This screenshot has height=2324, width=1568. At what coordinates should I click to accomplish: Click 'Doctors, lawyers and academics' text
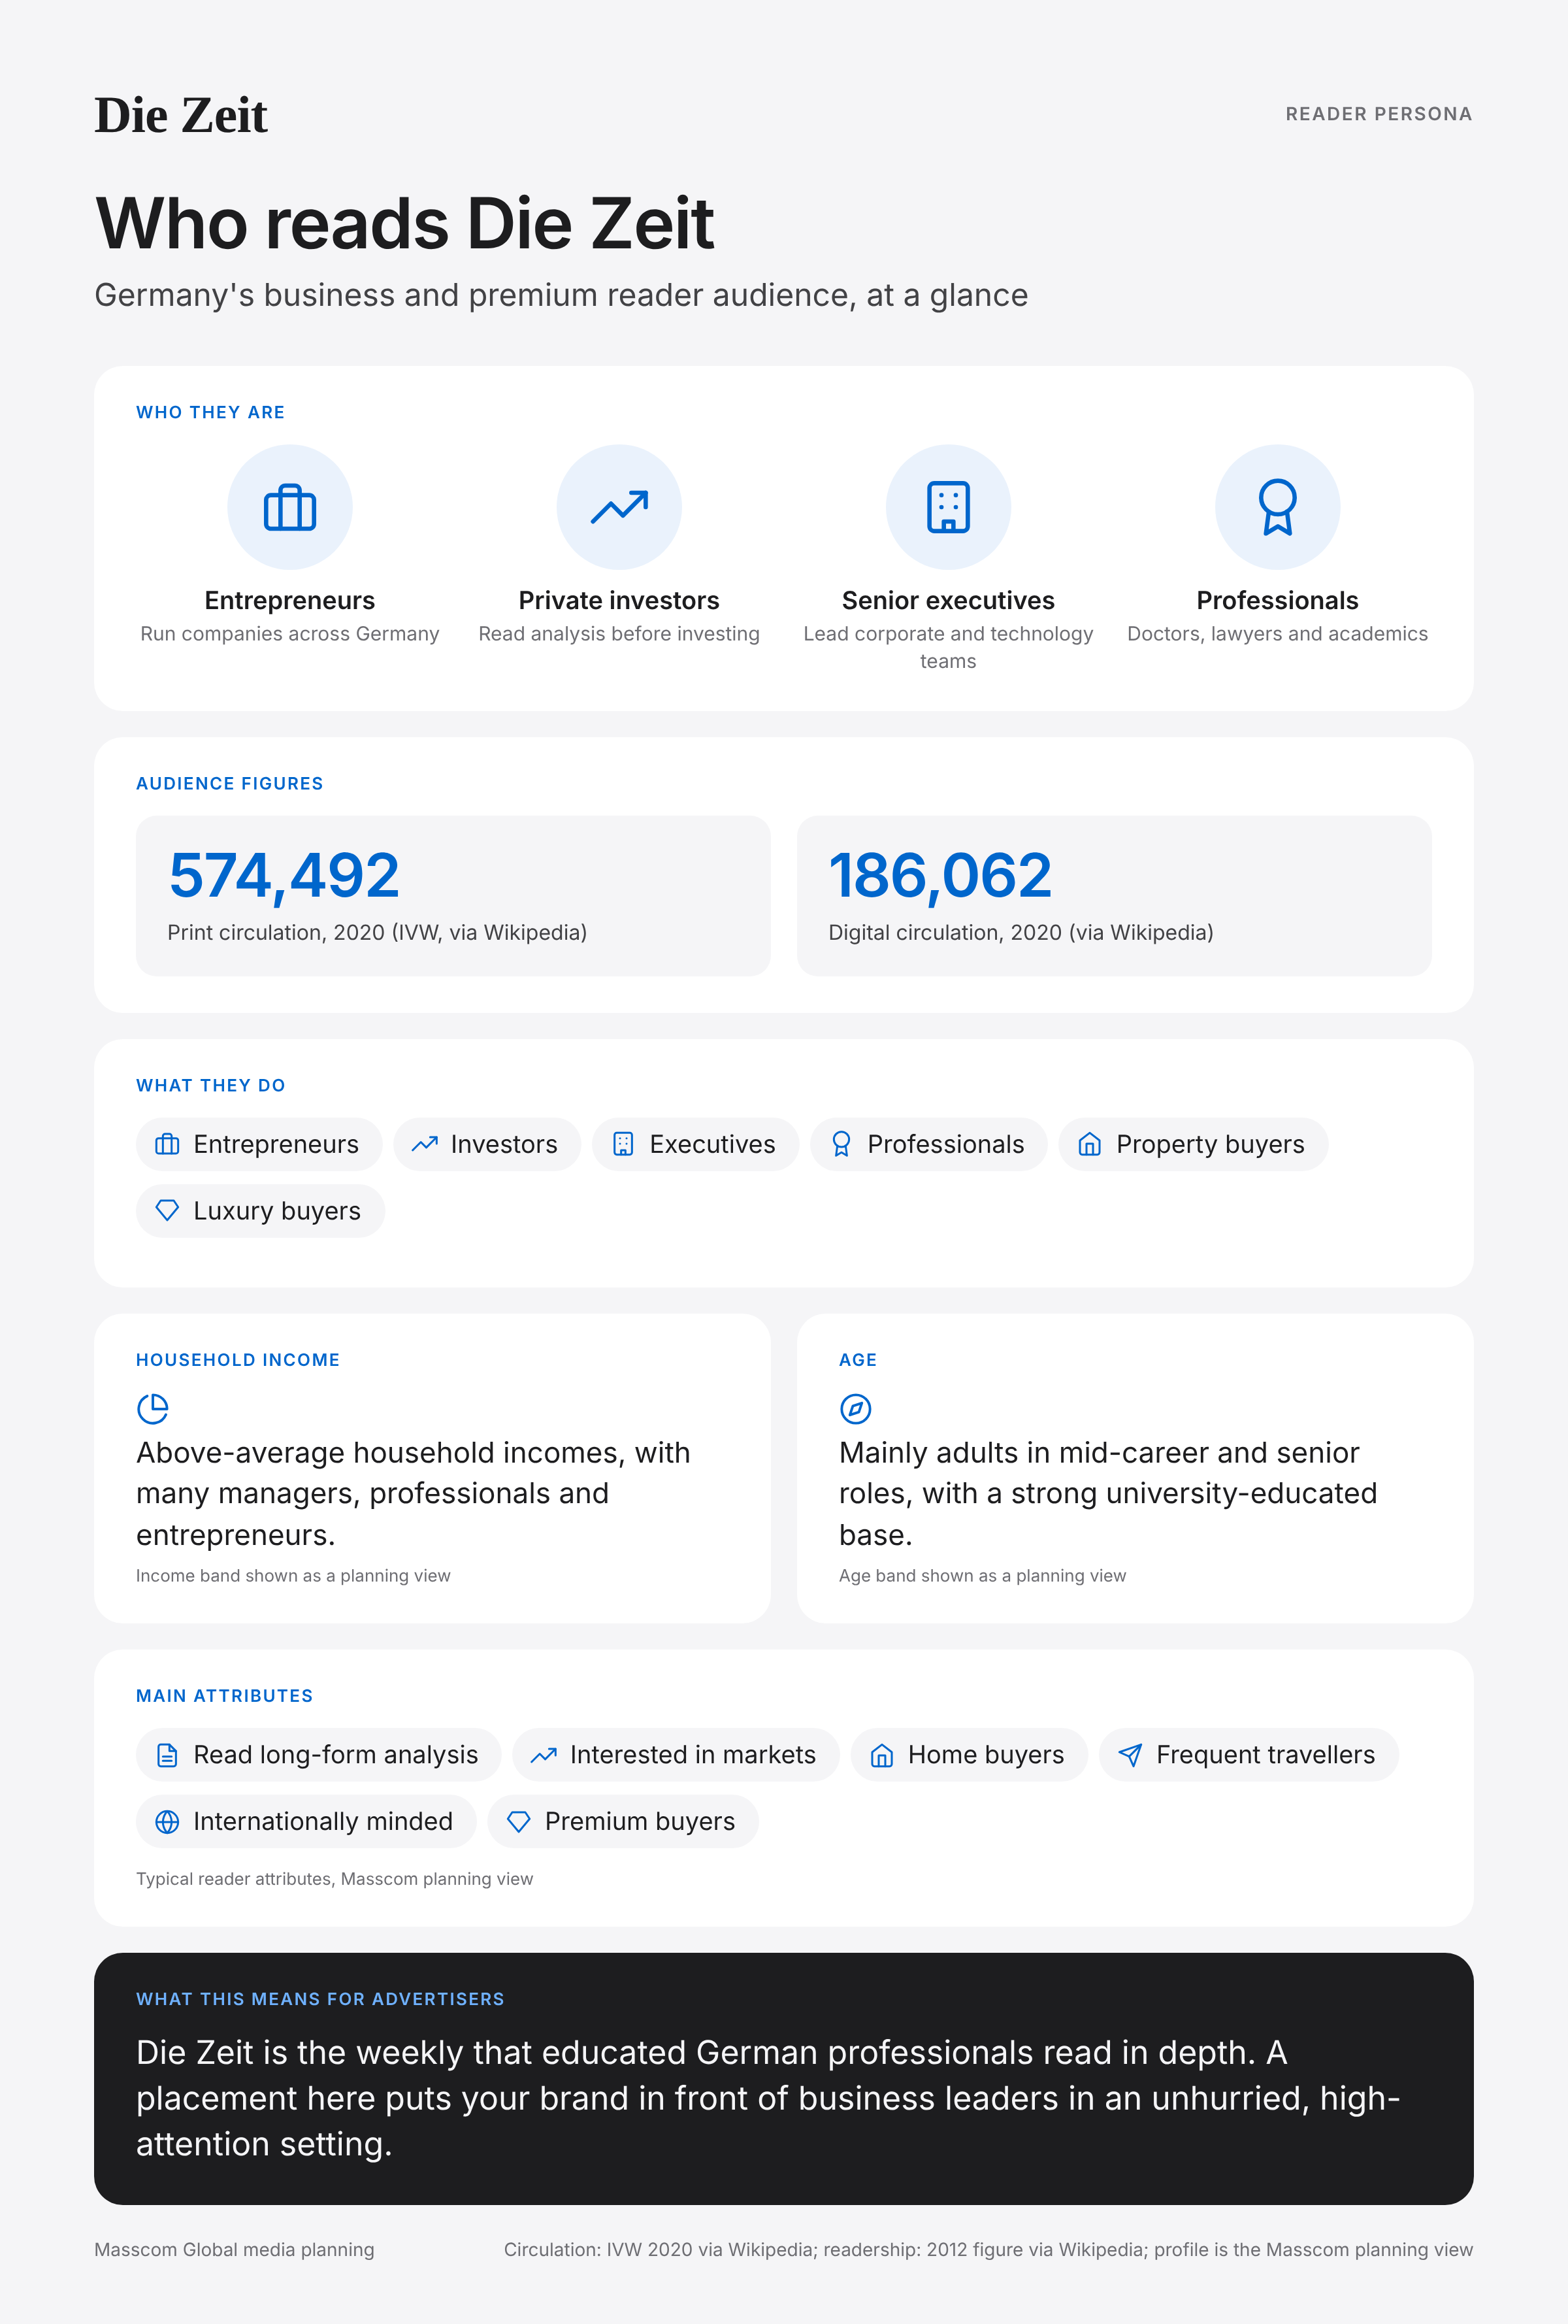pyautogui.click(x=1277, y=634)
